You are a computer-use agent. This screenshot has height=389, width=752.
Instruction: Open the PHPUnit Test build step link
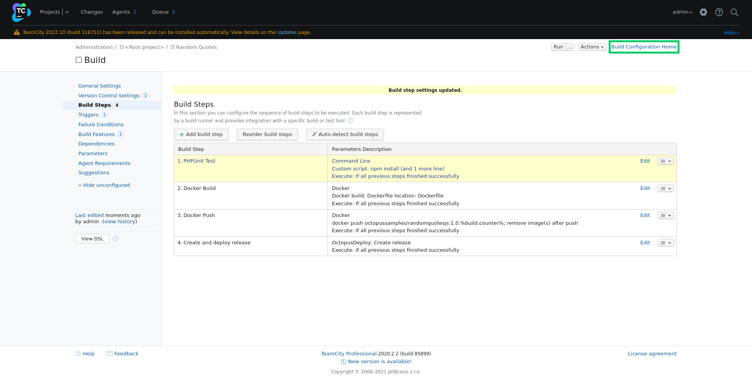[x=199, y=161]
